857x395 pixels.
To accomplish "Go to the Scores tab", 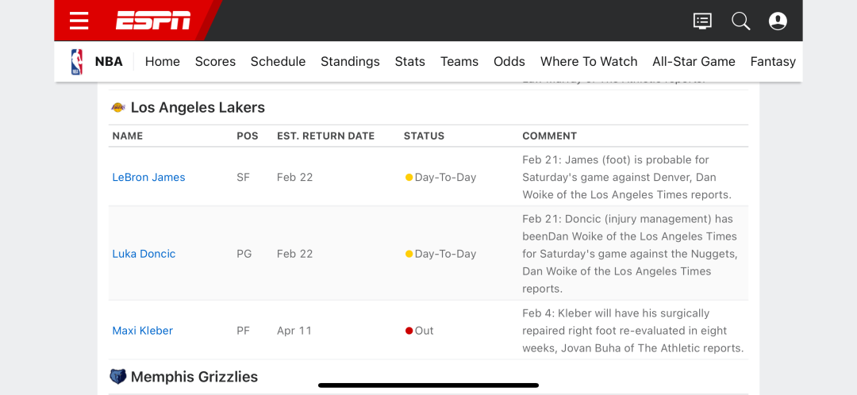I will coord(215,62).
